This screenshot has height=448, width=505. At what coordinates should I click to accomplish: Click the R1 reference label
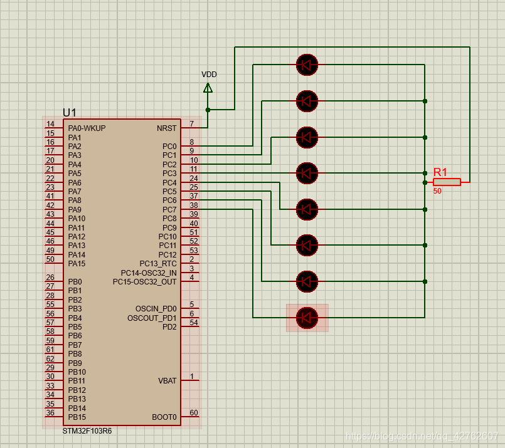[x=440, y=172]
